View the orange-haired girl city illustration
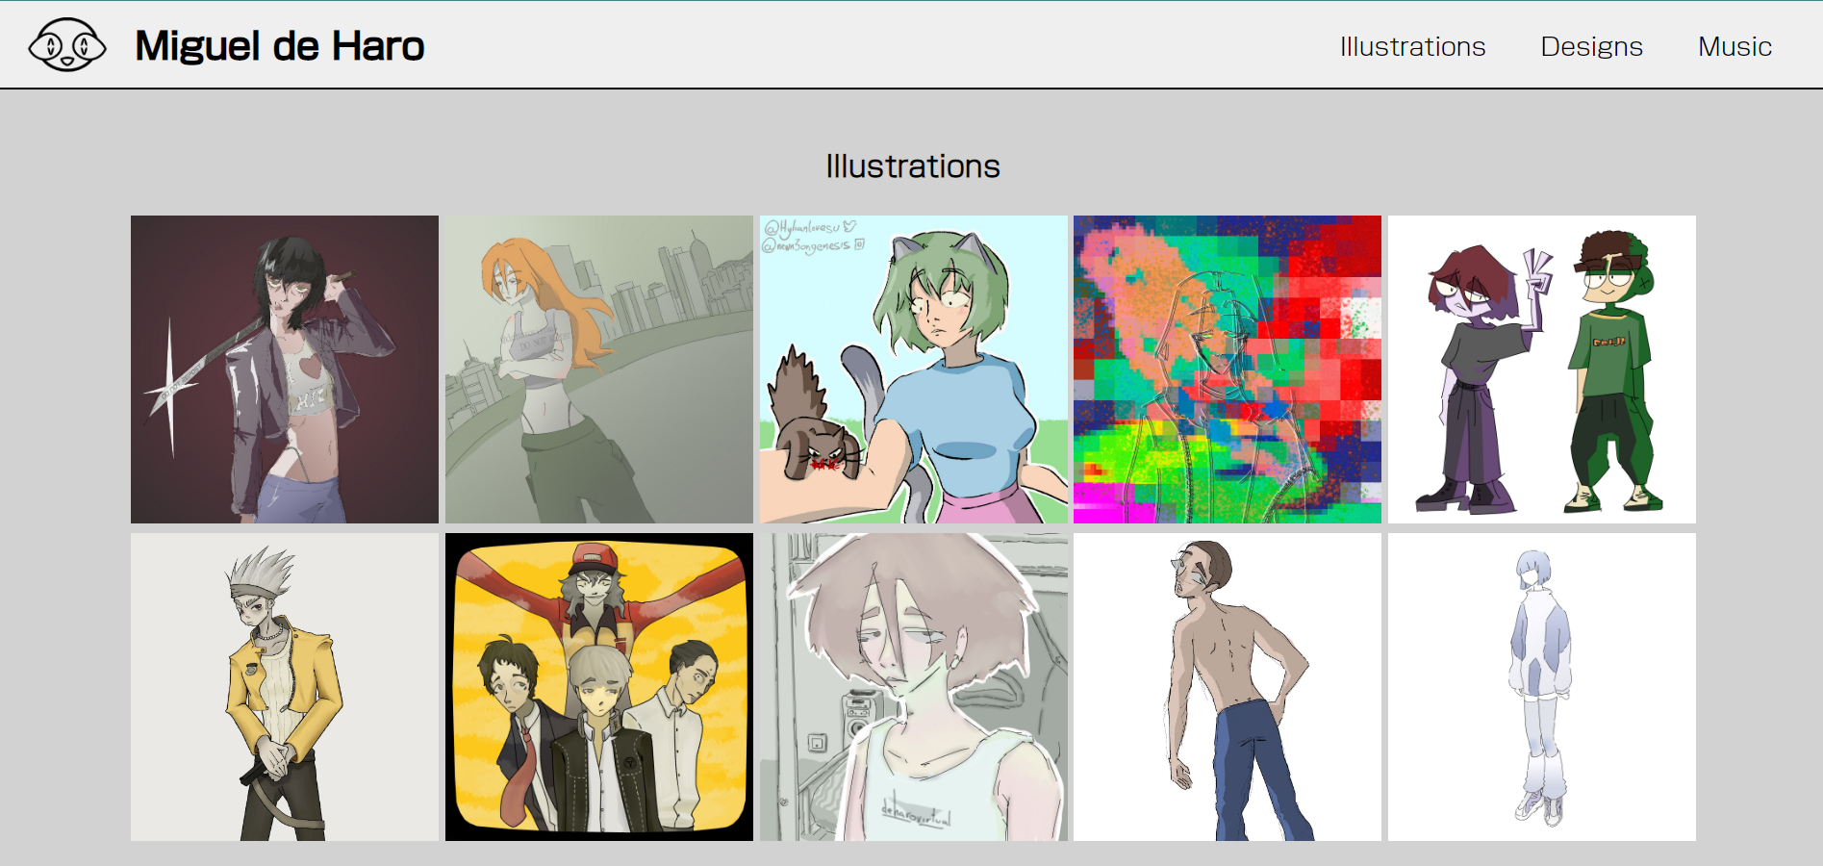Image resolution: width=1823 pixels, height=866 pixels. 598,369
